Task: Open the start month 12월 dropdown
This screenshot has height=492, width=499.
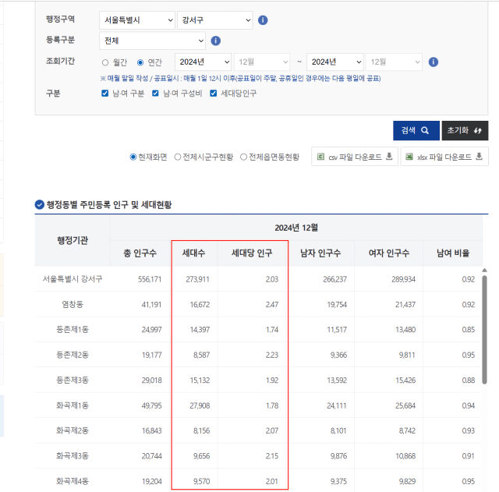Action: pos(262,62)
